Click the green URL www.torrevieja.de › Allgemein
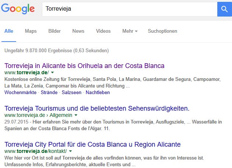Viewport: 232px width, 168px height. pyautogui.click(x=38, y=115)
